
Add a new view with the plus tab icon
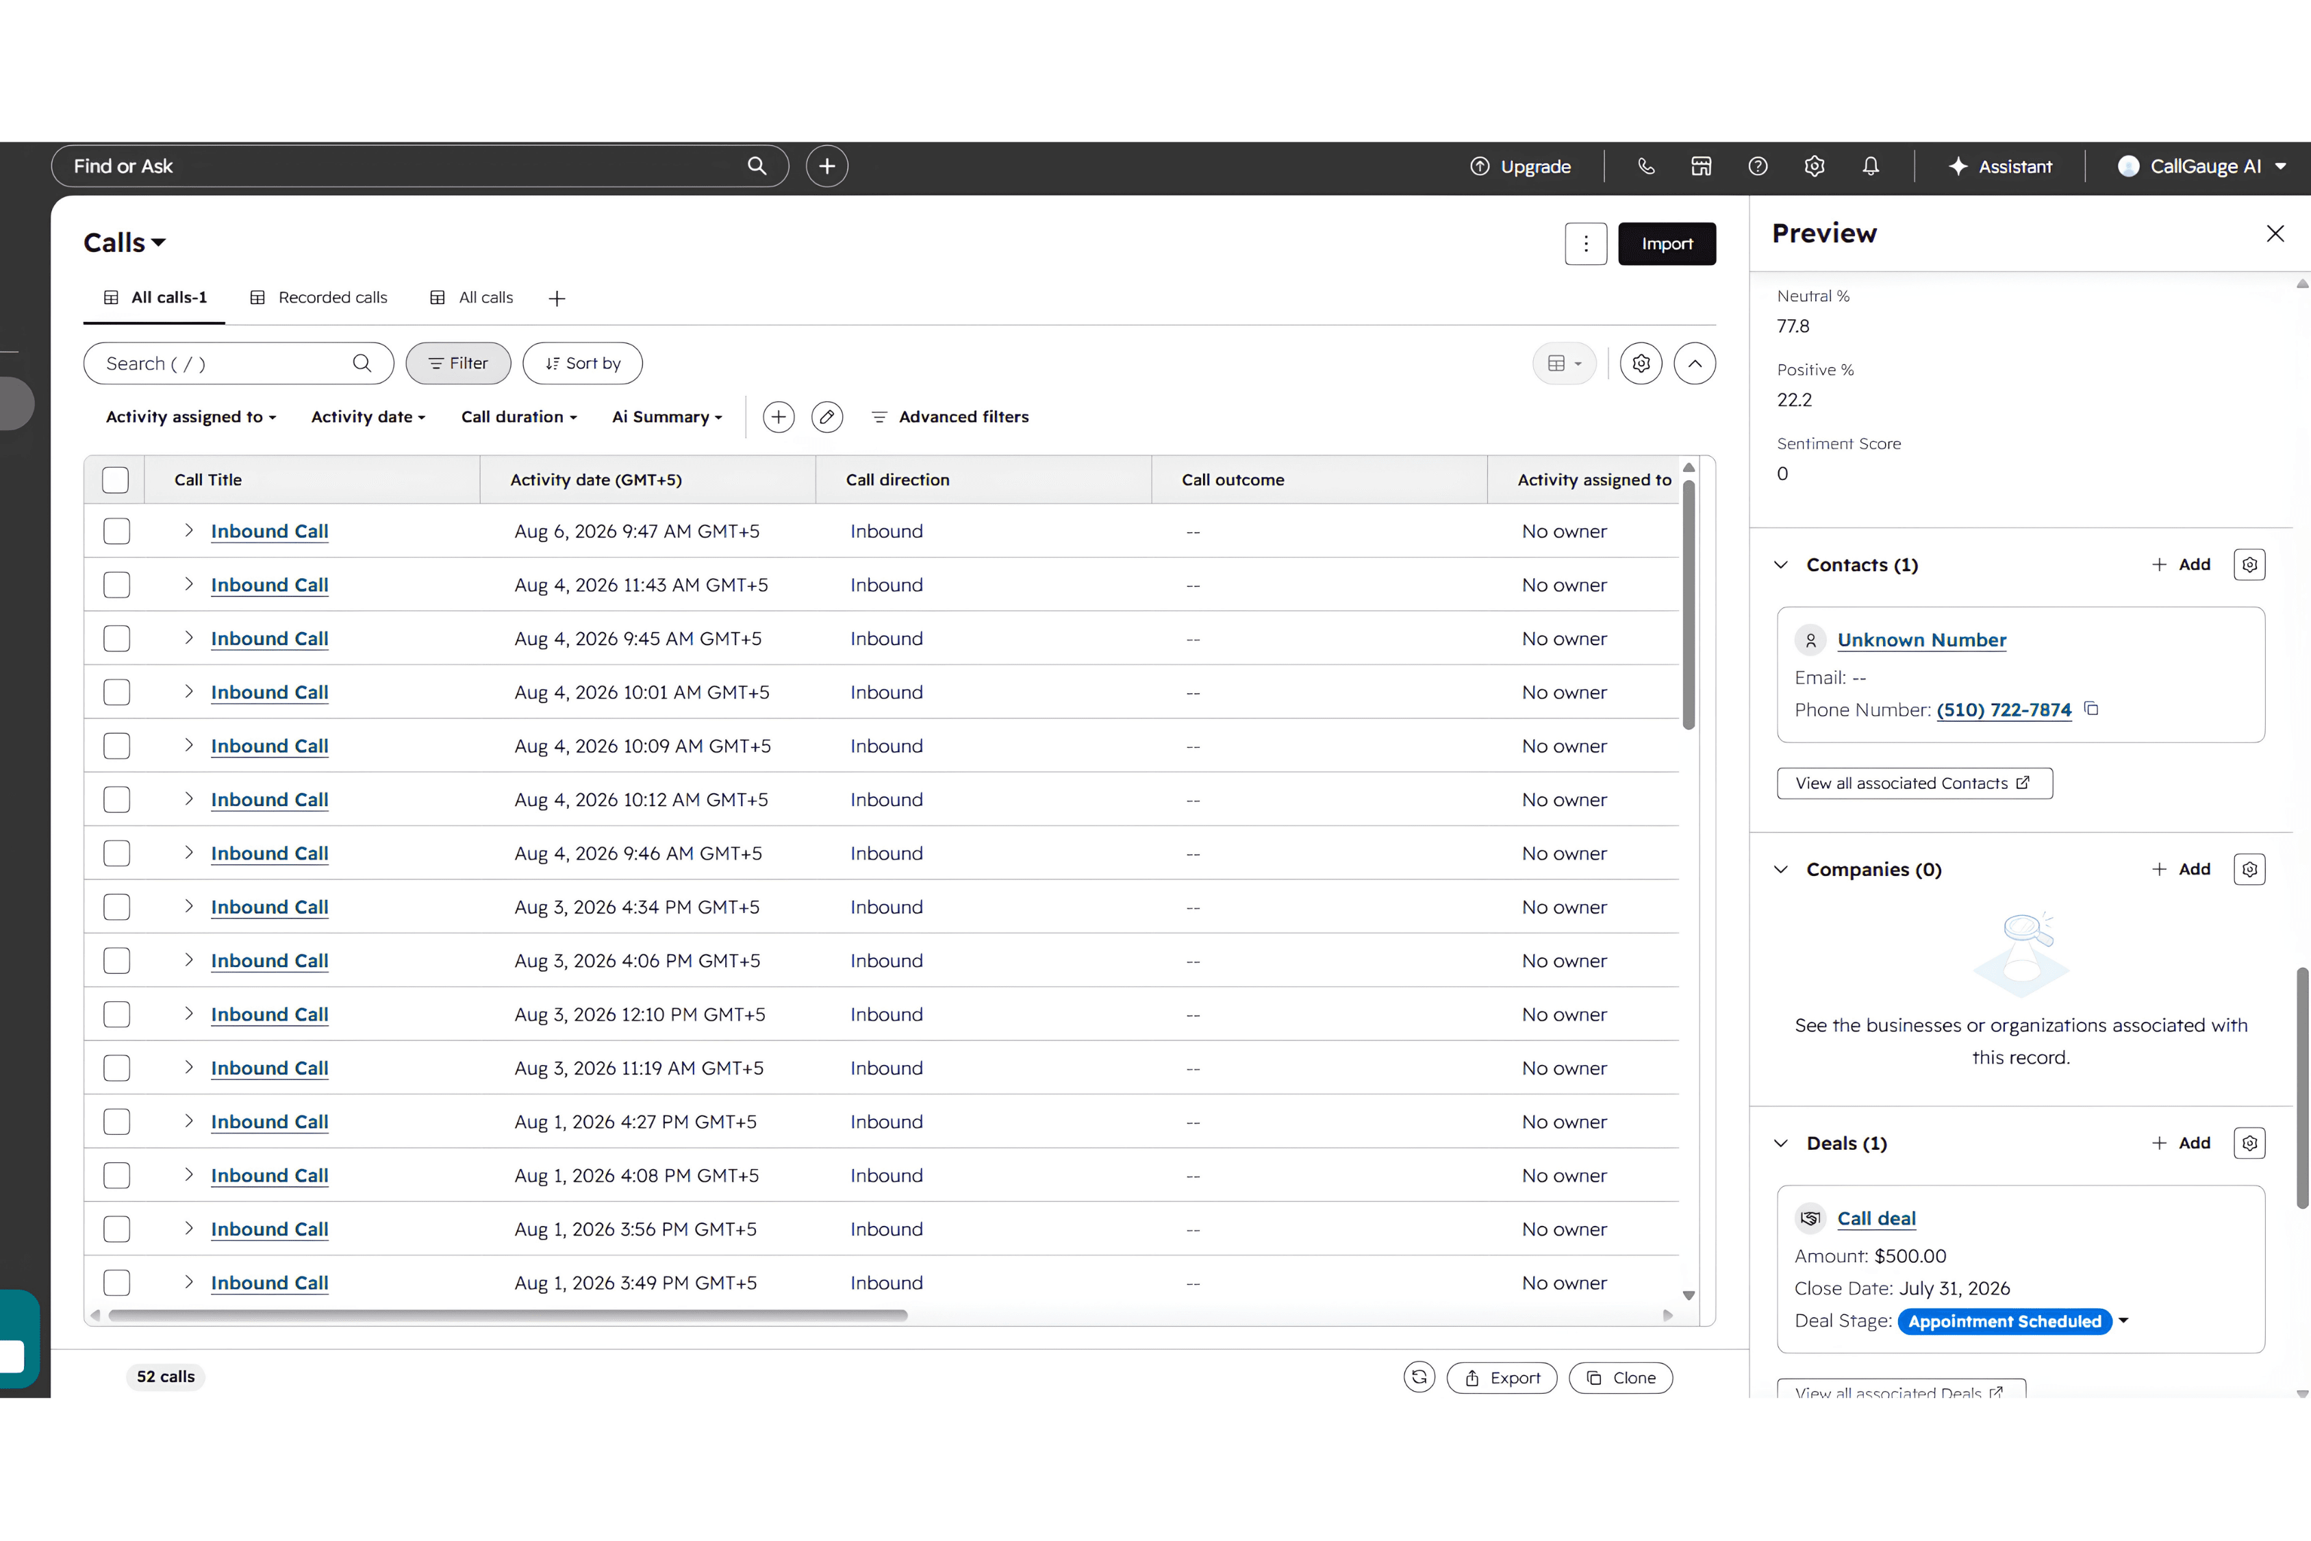coord(557,299)
